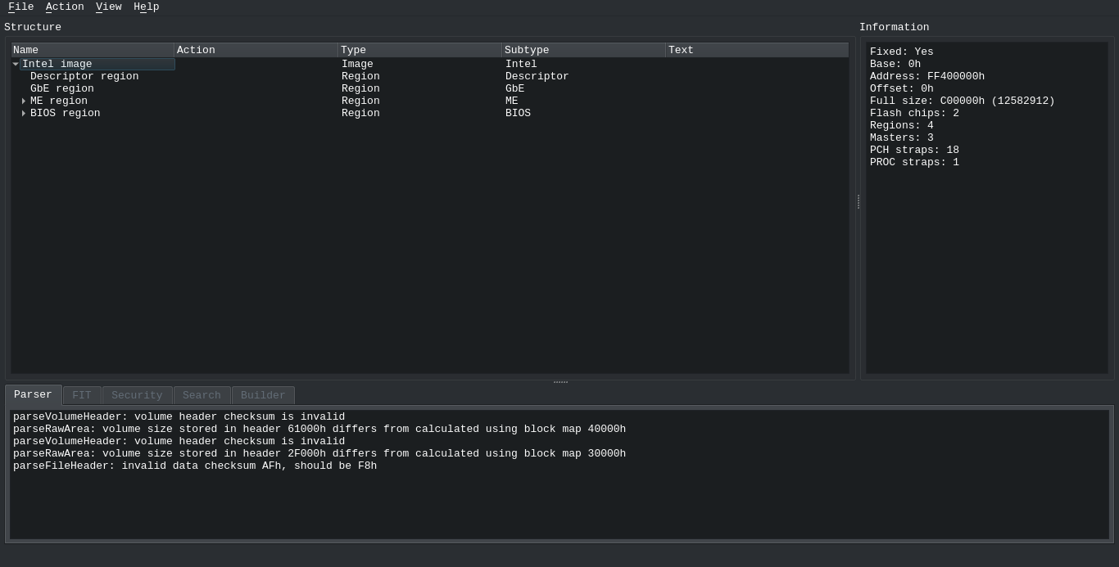The image size is (1119, 567).
Task: Select the GbE region row
Action: tap(61, 88)
